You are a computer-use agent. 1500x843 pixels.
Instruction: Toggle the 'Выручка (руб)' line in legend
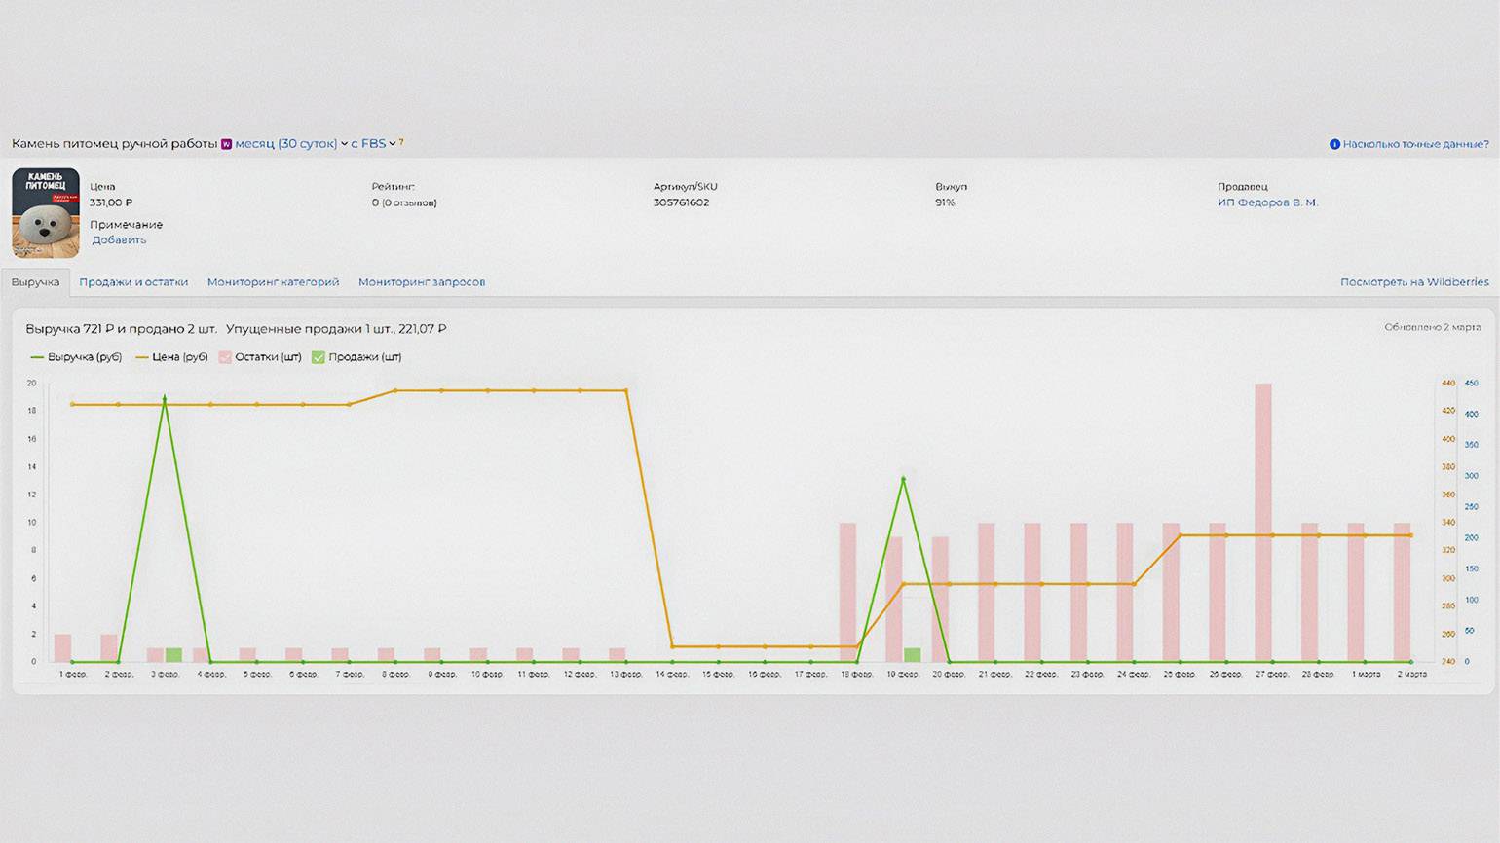tap(77, 357)
